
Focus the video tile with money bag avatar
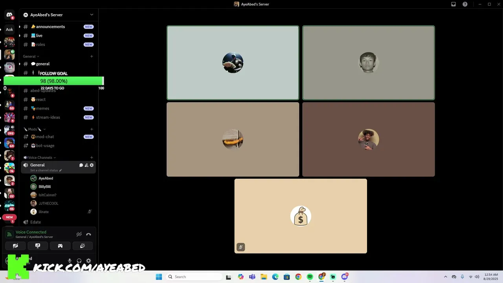301,216
